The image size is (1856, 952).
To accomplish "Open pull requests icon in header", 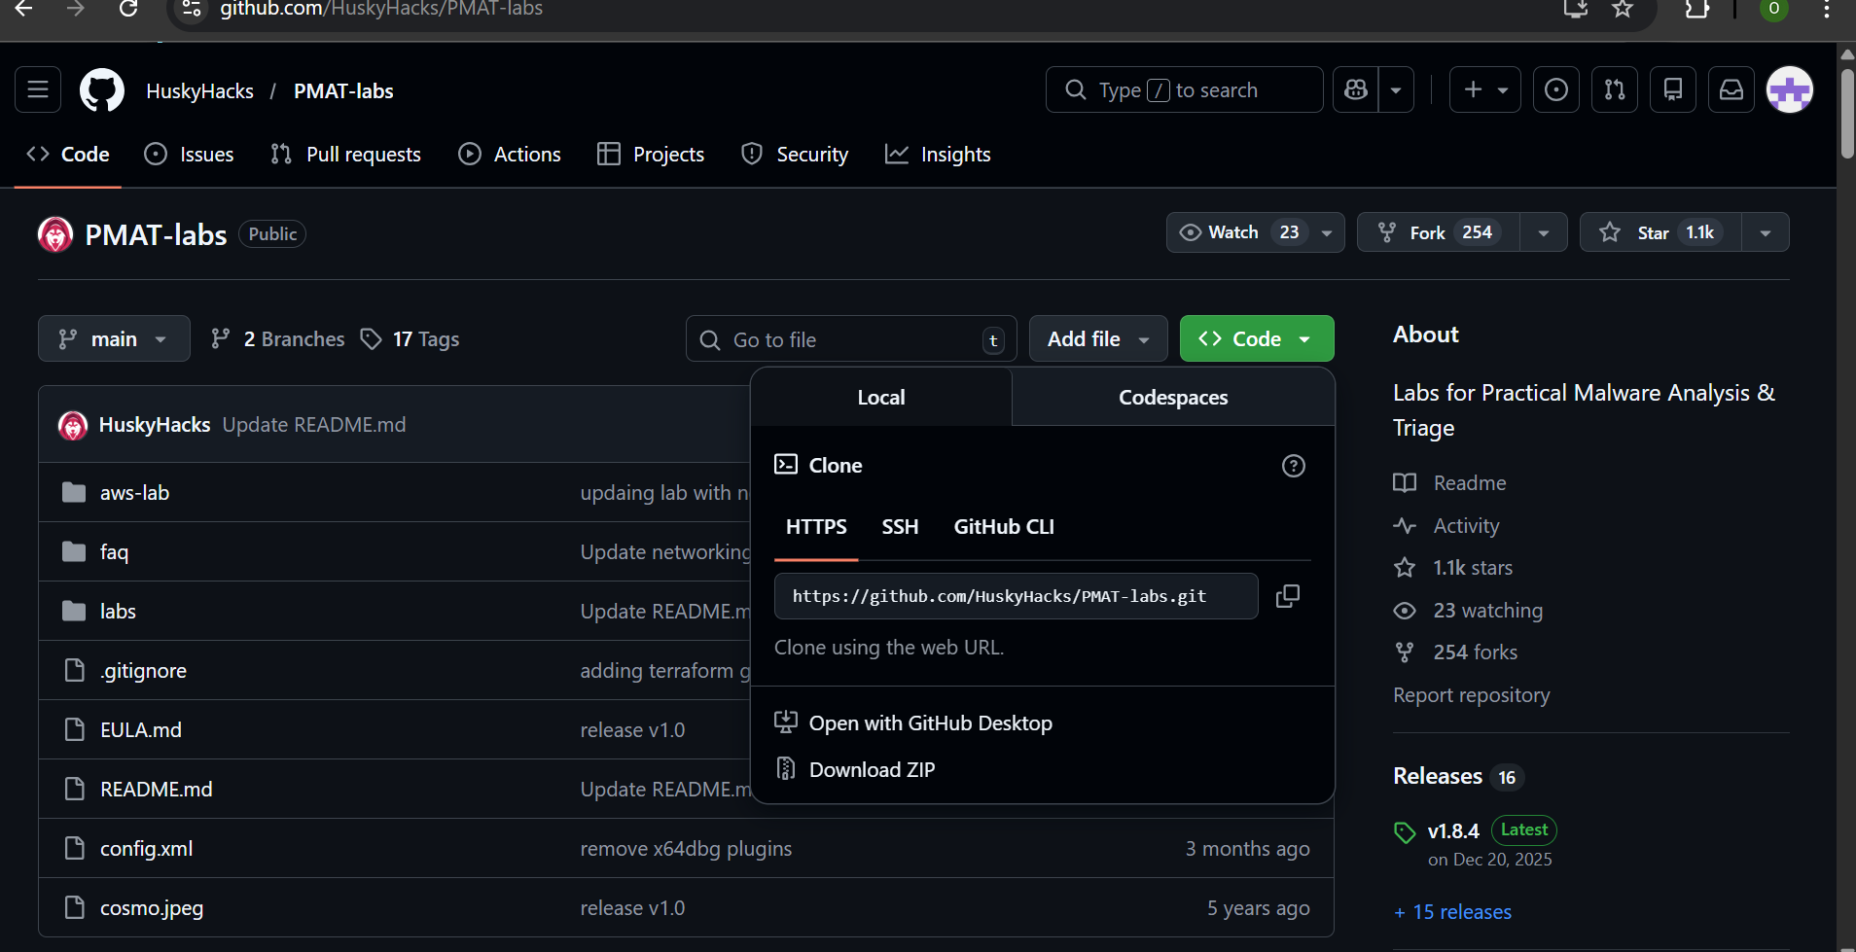I will [1615, 90].
